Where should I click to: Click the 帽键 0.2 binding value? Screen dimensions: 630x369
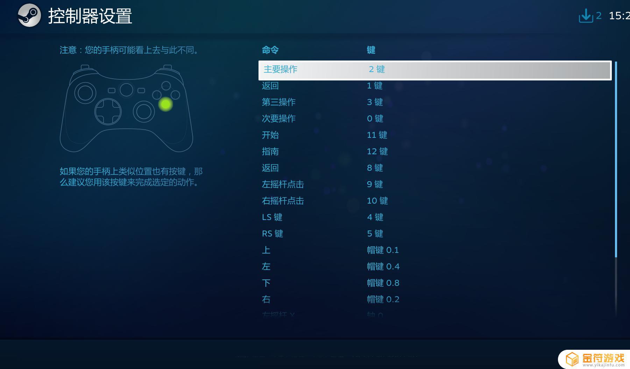(383, 299)
